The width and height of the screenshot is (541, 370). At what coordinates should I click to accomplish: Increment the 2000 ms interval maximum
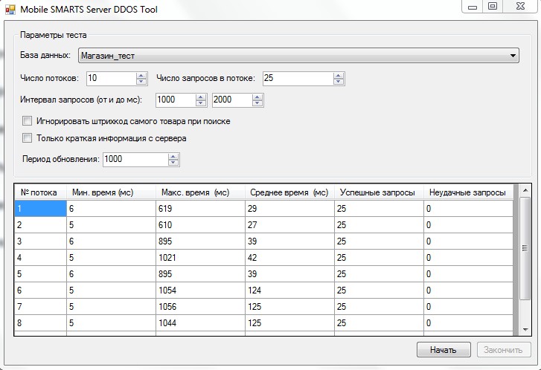pos(257,97)
